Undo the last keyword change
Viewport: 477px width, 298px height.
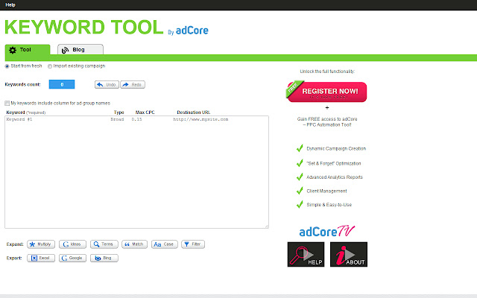coord(107,84)
